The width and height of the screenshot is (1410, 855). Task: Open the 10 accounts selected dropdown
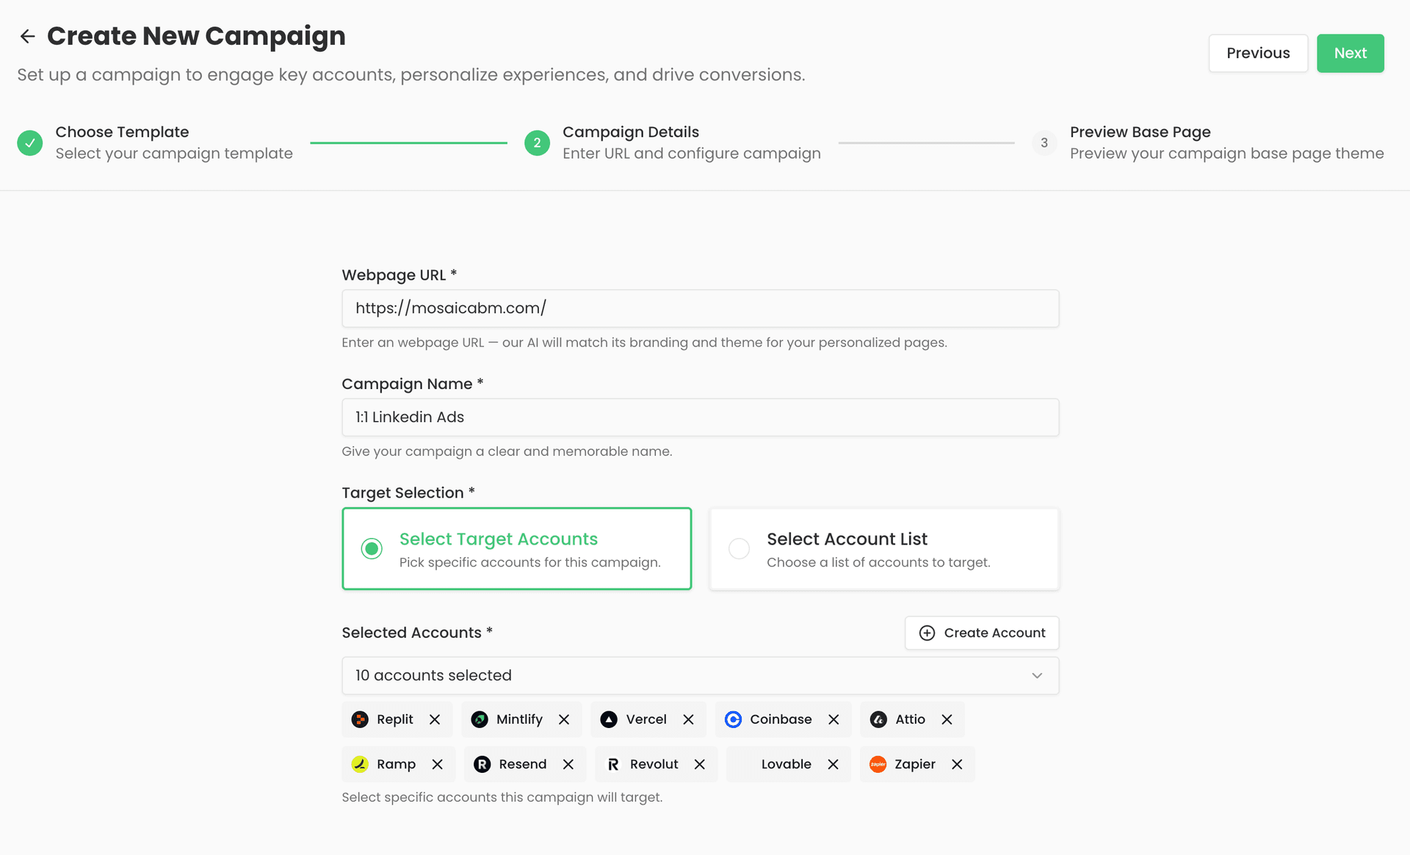(700, 675)
